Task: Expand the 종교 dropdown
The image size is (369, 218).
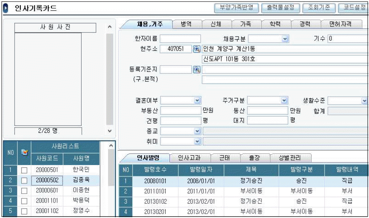Action: pos(197,131)
